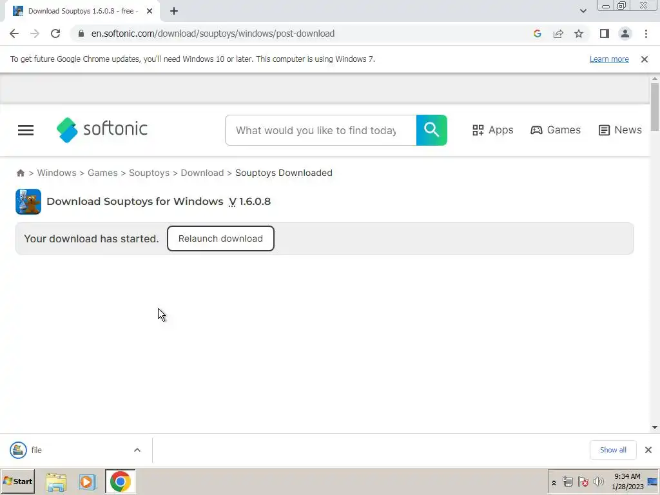Close the Download Souptoys tab

tap(150, 12)
